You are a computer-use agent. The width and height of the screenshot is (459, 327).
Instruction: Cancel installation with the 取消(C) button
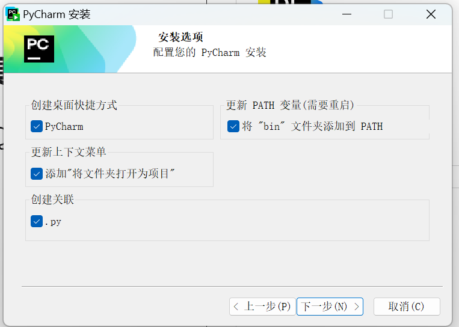(407, 307)
